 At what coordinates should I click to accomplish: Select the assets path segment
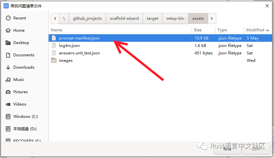(198, 18)
